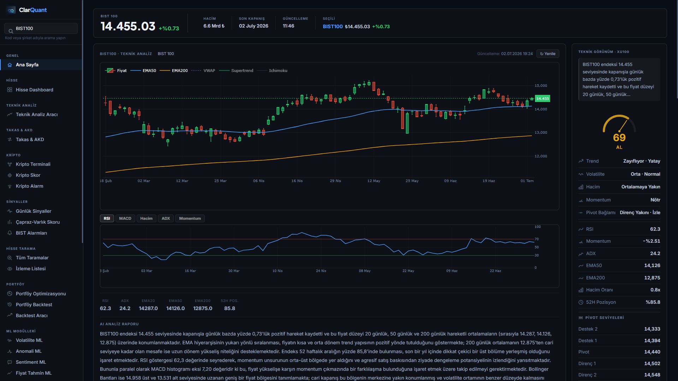Toggle Ichimoku series in legend
Image resolution: width=678 pixels, height=381 pixels.
272,71
